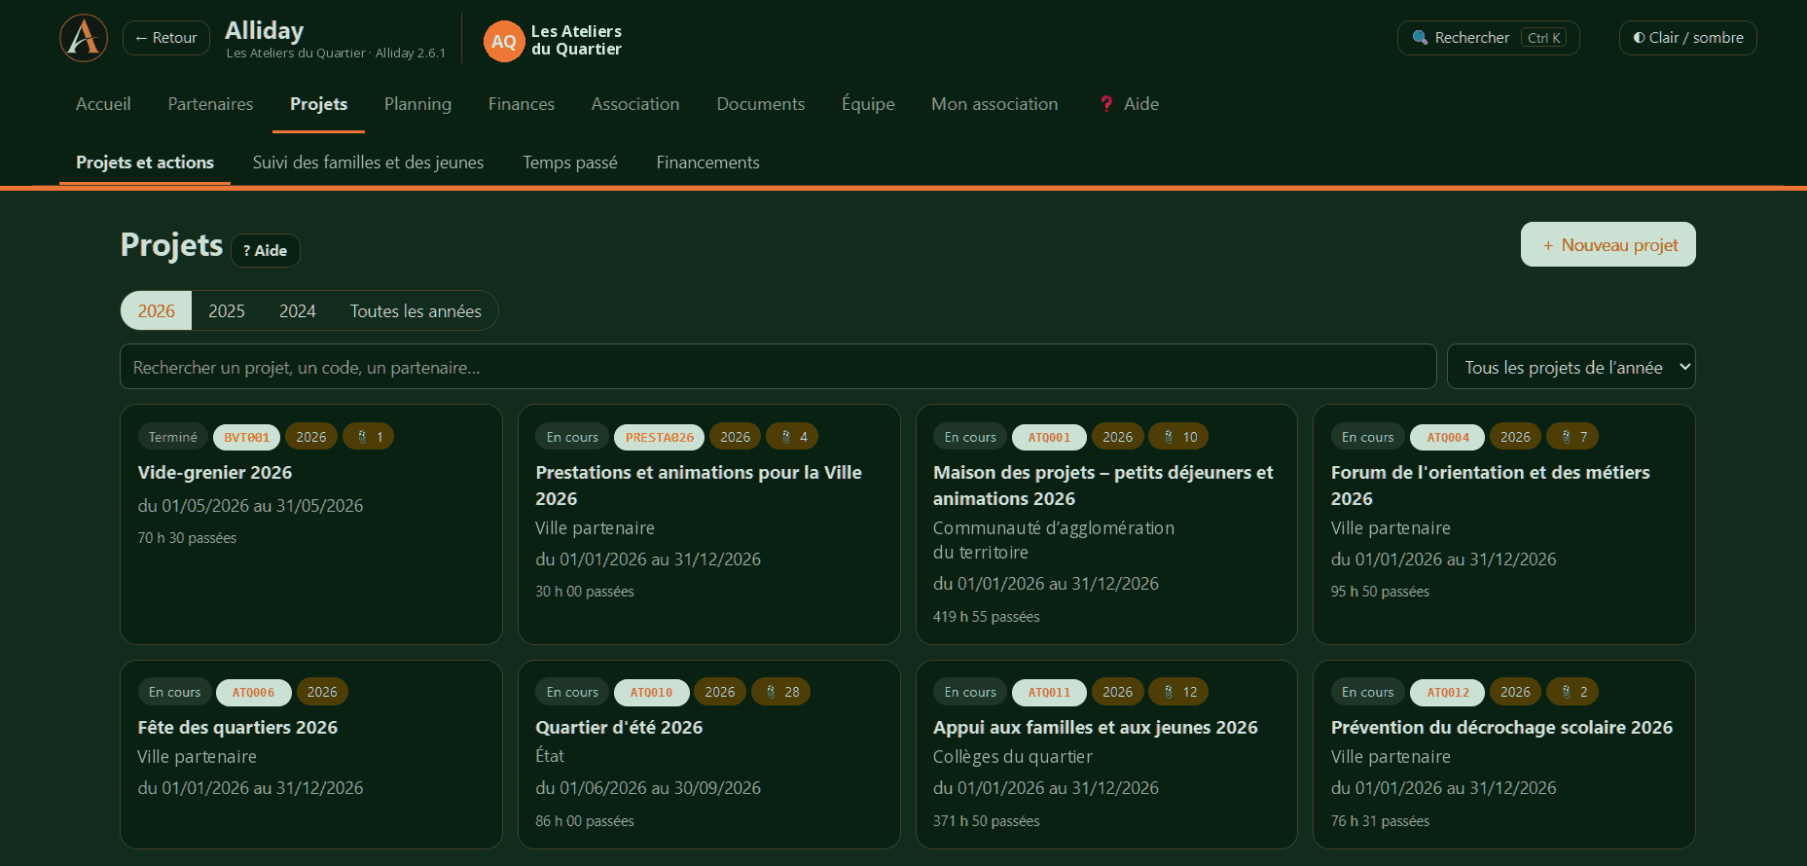Expand the Tous les projets de l'année dropdown
Image resolution: width=1807 pixels, height=866 pixels.
click(x=1571, y=367)
